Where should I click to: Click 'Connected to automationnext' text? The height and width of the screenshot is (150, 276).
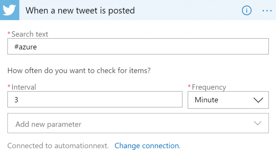pos(58,146)
